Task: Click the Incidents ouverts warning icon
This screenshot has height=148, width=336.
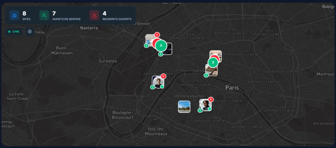Action: tap(94, 15)
